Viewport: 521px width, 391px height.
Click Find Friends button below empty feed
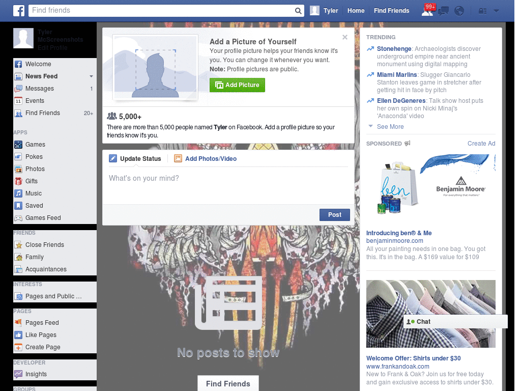pos(228,383)
